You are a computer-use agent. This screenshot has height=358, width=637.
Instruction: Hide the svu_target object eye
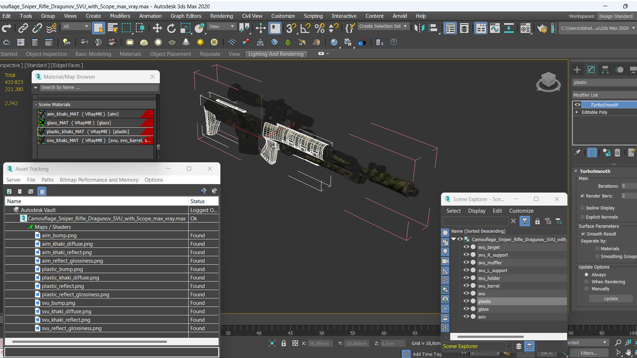point(466,247)
